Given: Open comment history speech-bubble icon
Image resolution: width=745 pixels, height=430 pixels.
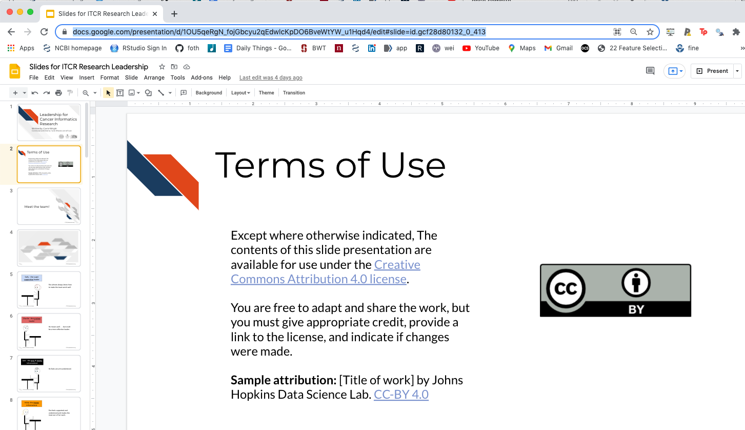Looking at the screenshot, I should (650, 71).
